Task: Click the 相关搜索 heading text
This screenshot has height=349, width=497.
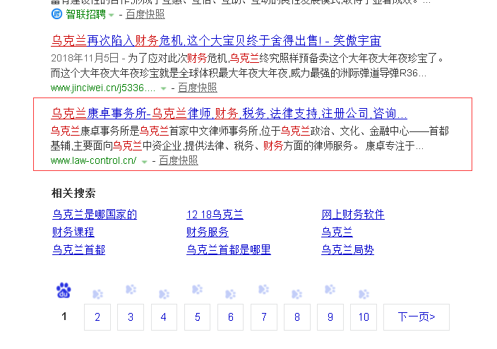Action: (x=73, y=193)
